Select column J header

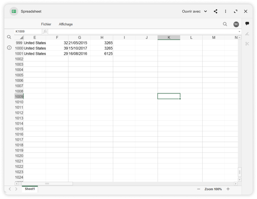click(147, 38)
